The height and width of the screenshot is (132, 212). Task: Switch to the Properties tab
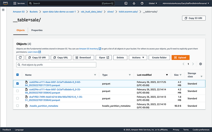(37, 30)
